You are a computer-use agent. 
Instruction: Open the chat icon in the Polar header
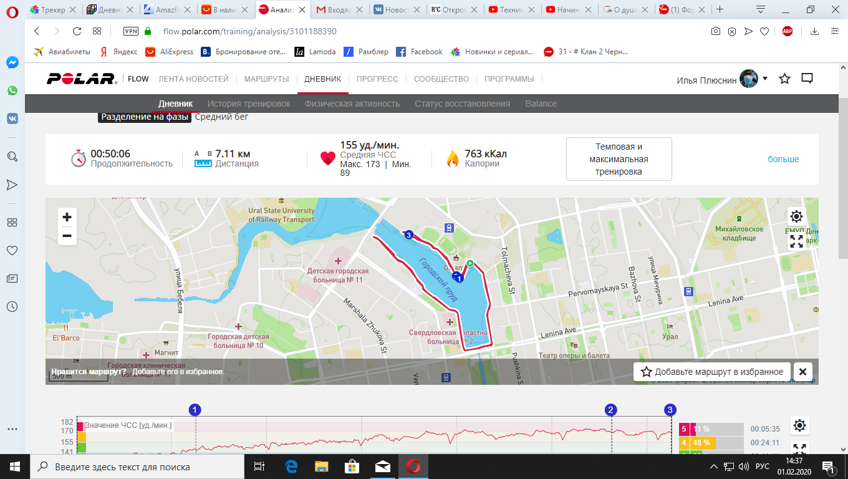click(807, 79)
